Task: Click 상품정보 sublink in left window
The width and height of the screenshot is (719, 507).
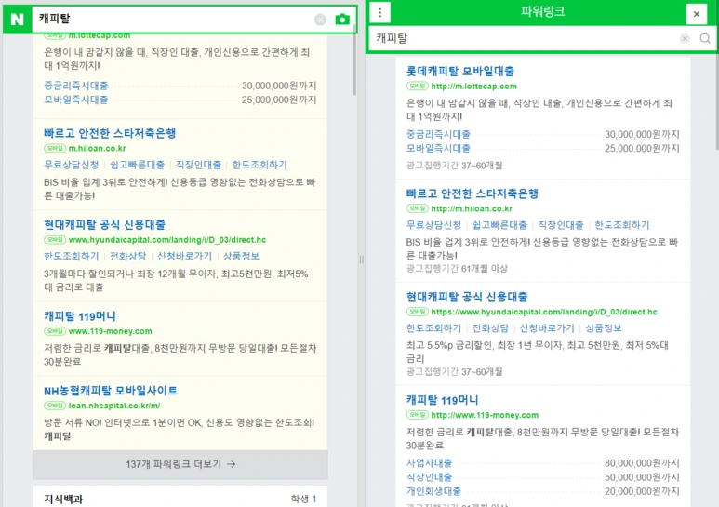Action: coord(241,256)
